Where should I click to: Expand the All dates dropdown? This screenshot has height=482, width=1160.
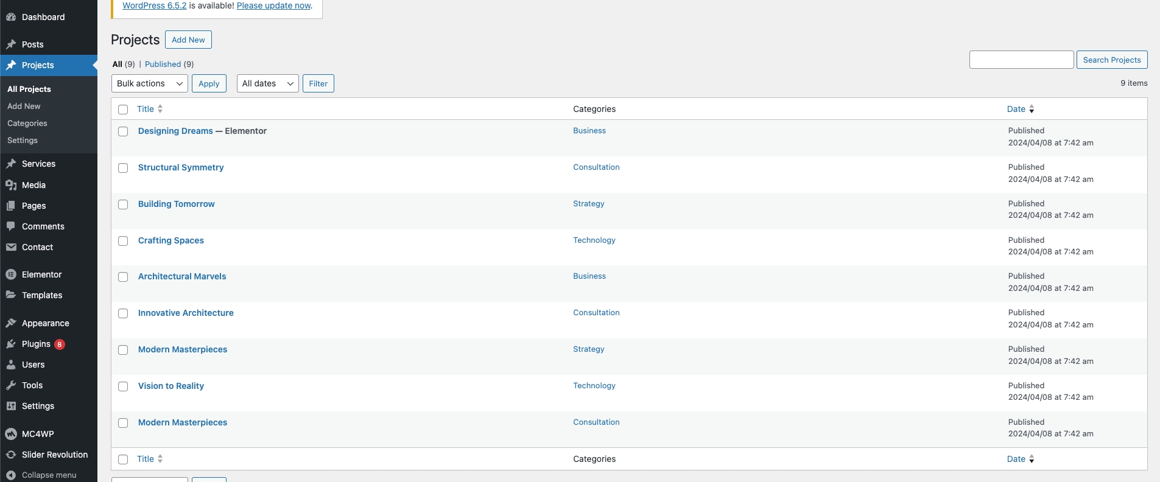point(267,83)
